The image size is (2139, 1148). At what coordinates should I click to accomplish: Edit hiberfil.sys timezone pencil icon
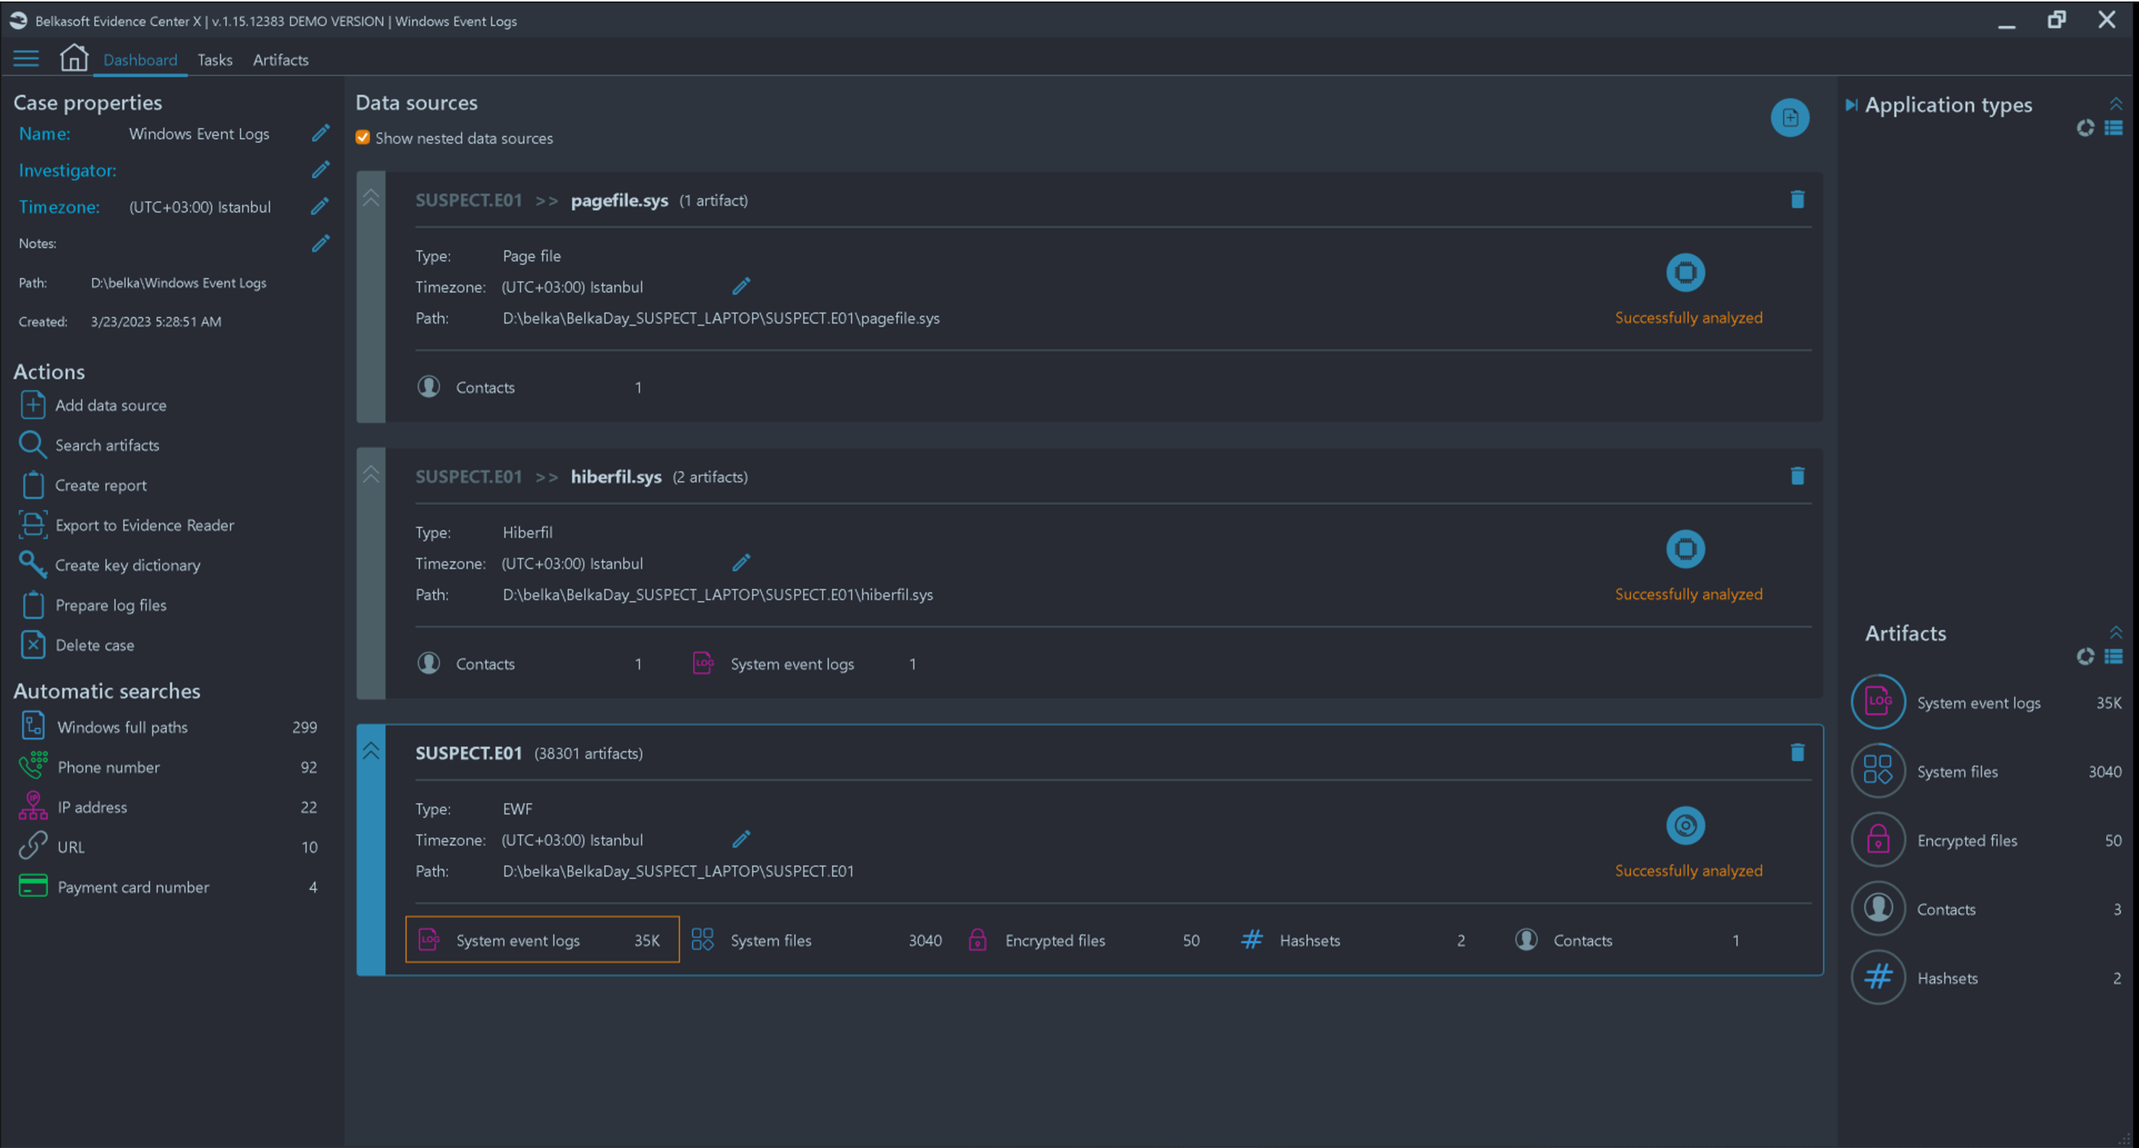742,563
